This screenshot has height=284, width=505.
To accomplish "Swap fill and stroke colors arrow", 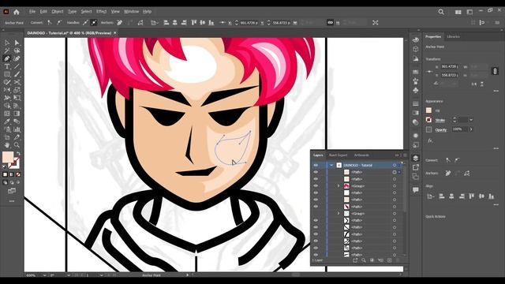I will tap(18, 153).
